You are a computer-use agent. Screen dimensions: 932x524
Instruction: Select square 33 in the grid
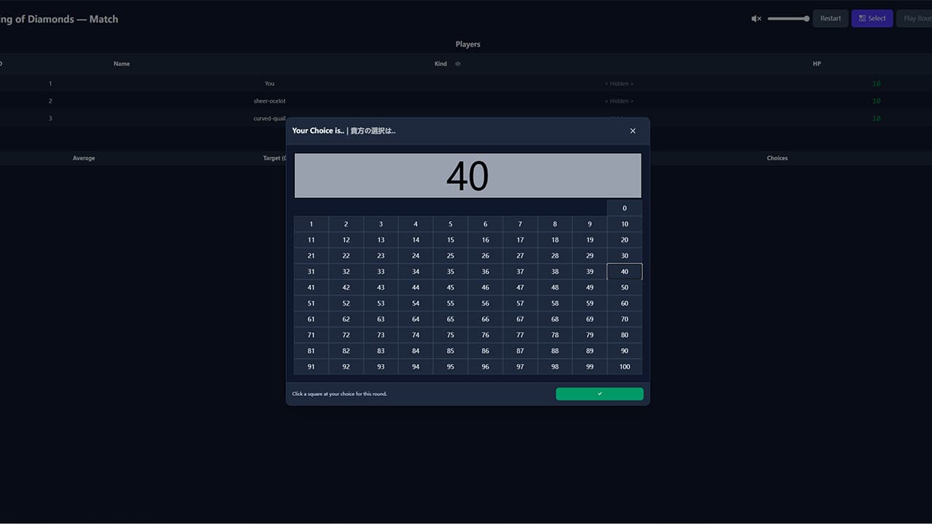pyautogui.click(x=381, y=271)
